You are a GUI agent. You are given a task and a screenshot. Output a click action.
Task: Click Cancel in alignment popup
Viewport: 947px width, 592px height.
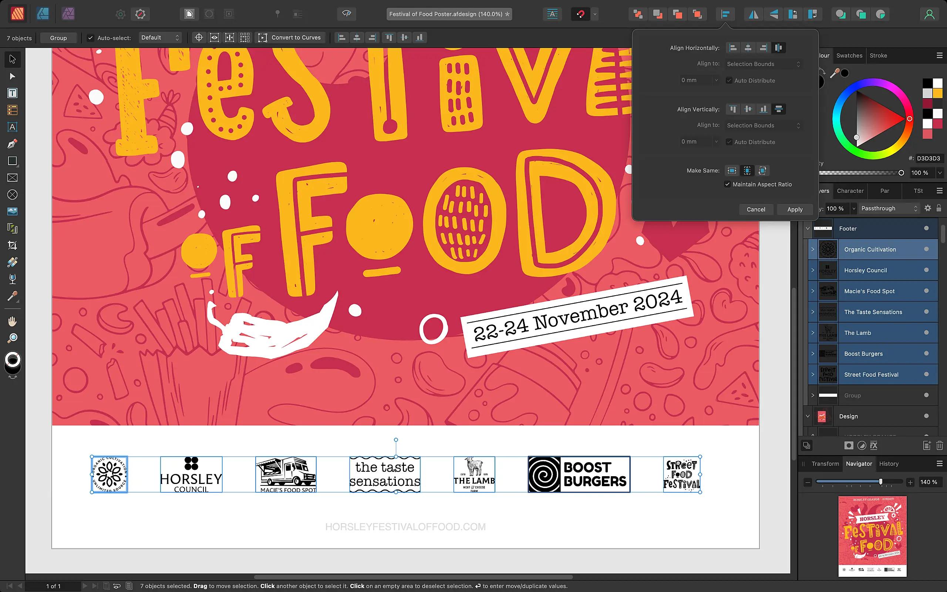756,209
